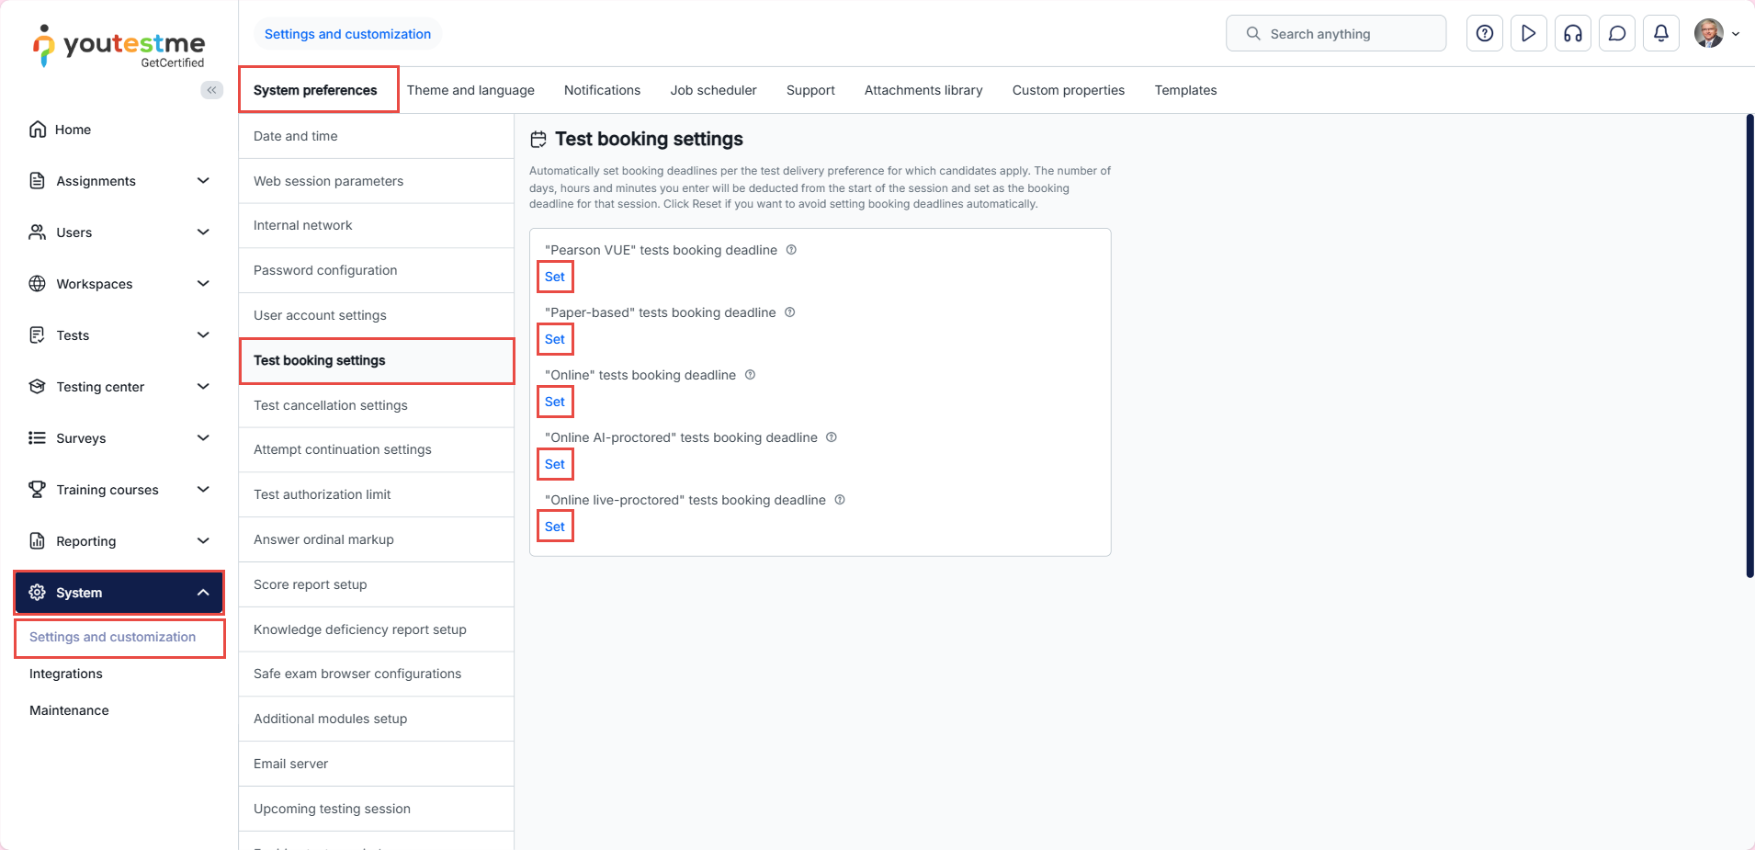The width and height of the screenshot is (1755, 850).
Task: Switch to the Theme and language tab
Action: coord(470,90)
